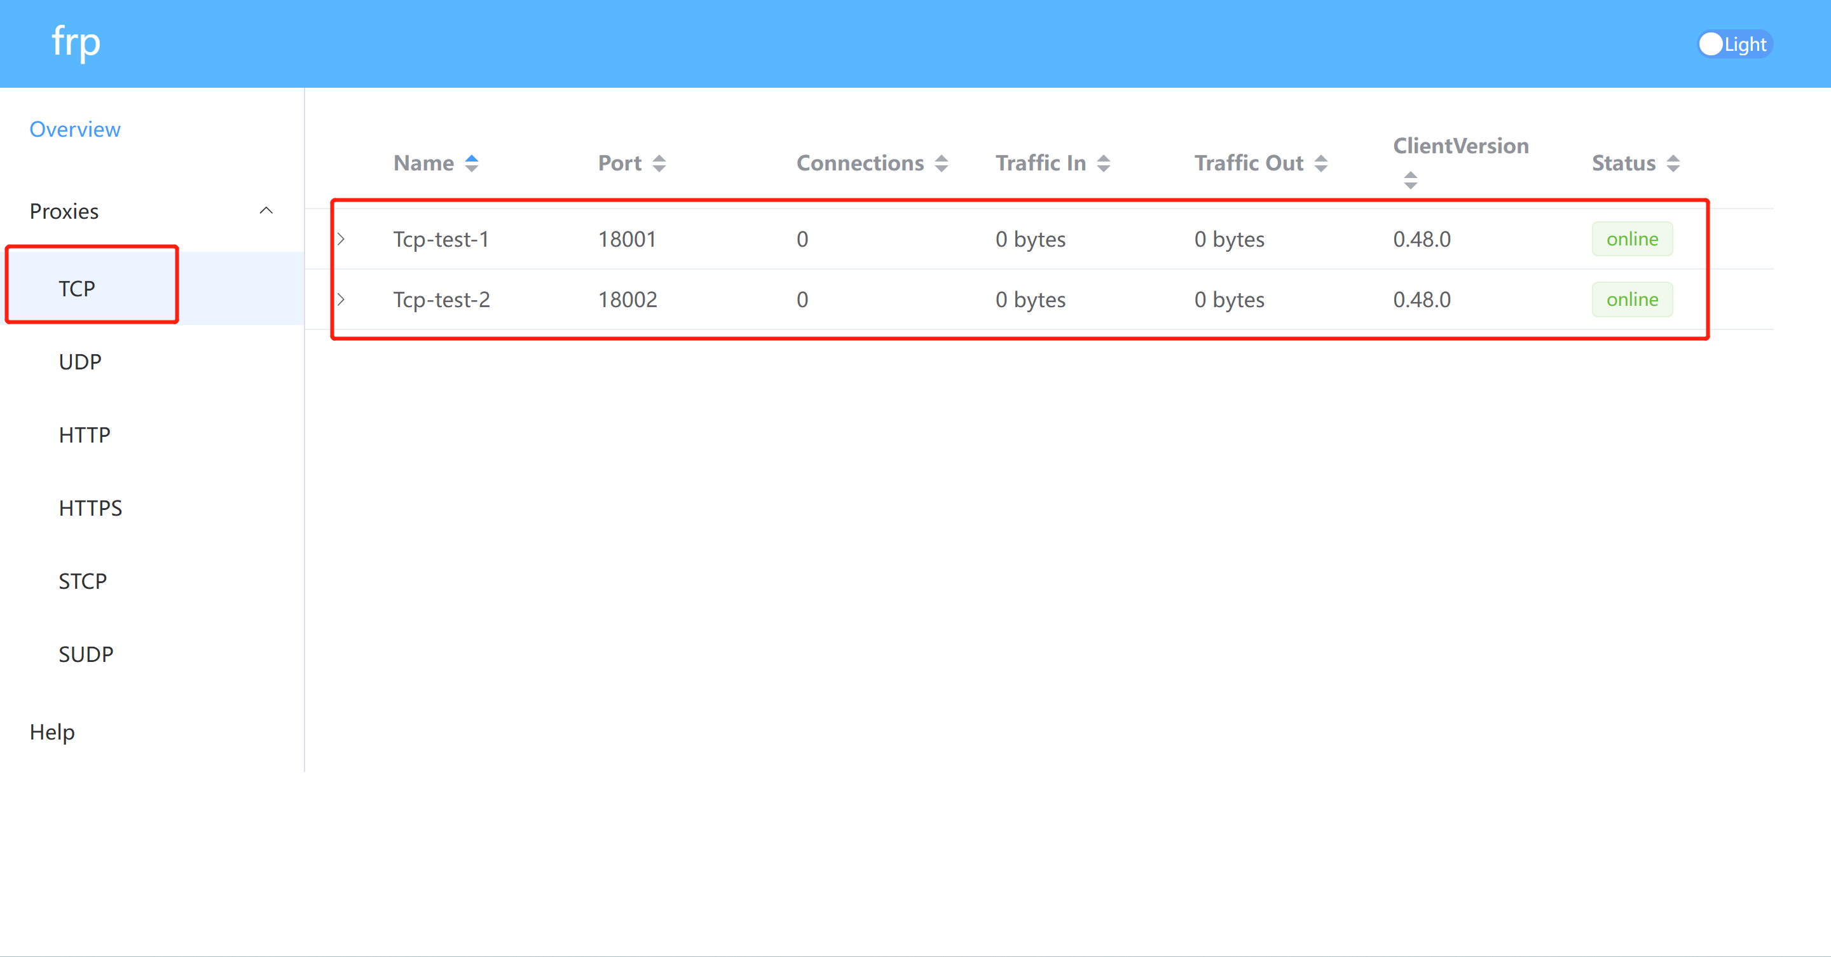Open the Help menu item
The width and height of the screenshot is (1831, 957).
pos(52,732)
